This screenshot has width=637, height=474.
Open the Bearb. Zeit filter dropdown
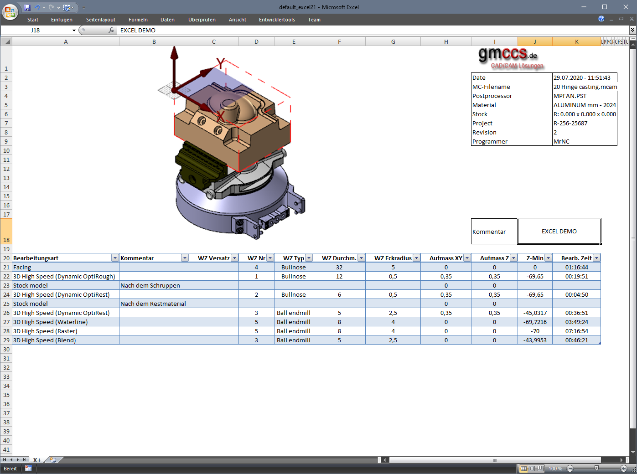point(596,258)
